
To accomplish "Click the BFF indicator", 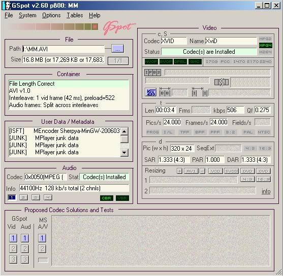I will click(x=200, y=132).
